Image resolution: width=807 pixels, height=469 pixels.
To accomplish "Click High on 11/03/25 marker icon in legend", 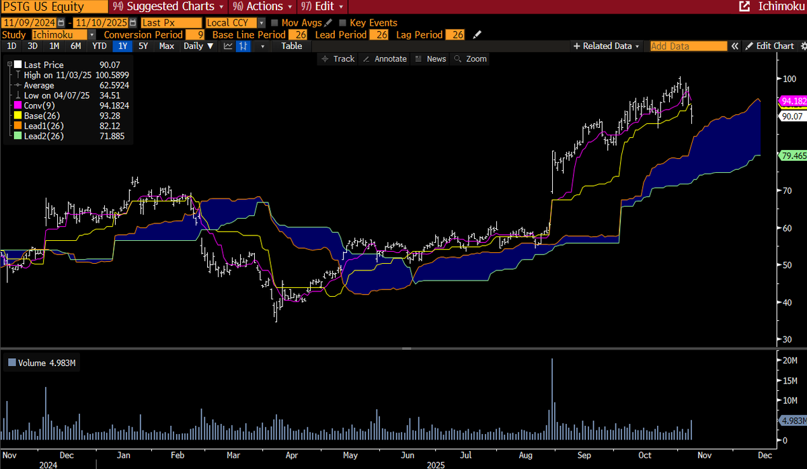I will pos(18,75).
